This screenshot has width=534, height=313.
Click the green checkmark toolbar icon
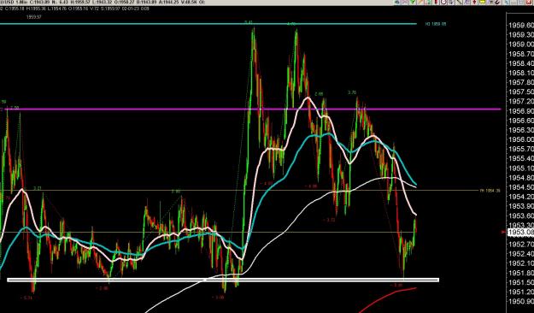413,2
